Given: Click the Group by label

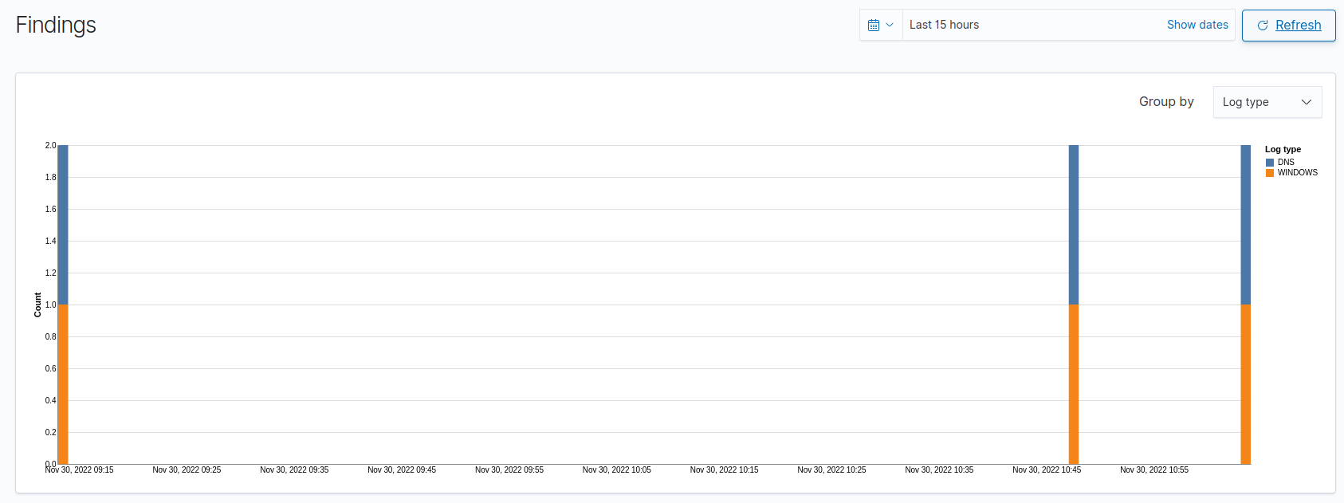Looking at the screenshot, I should tap(1166, 102).
